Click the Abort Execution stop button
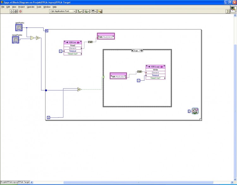The height and width of the screenshot is (185, 237). point(21,11)
